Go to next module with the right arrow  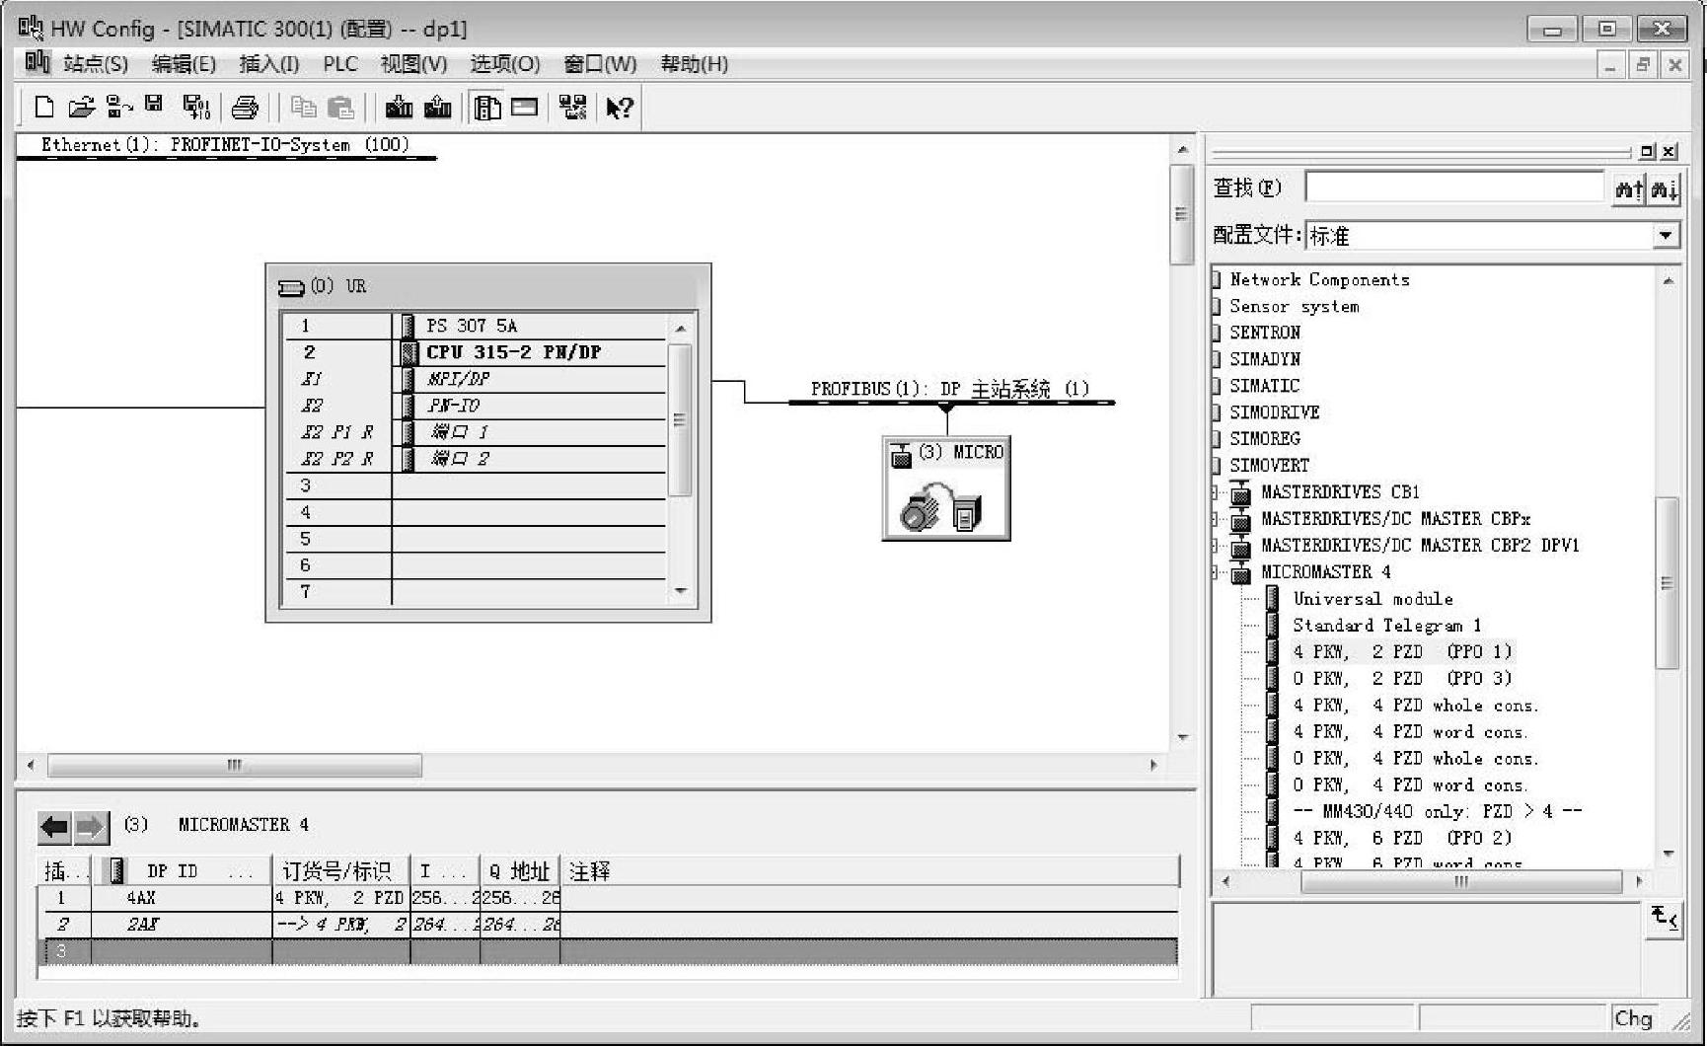click(x=90, y=827)
